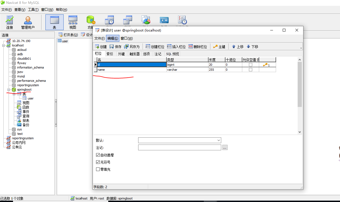Click 创建栏位 to add a field
The height and width of the screenshot is (202, 340).
coord(155,47)
